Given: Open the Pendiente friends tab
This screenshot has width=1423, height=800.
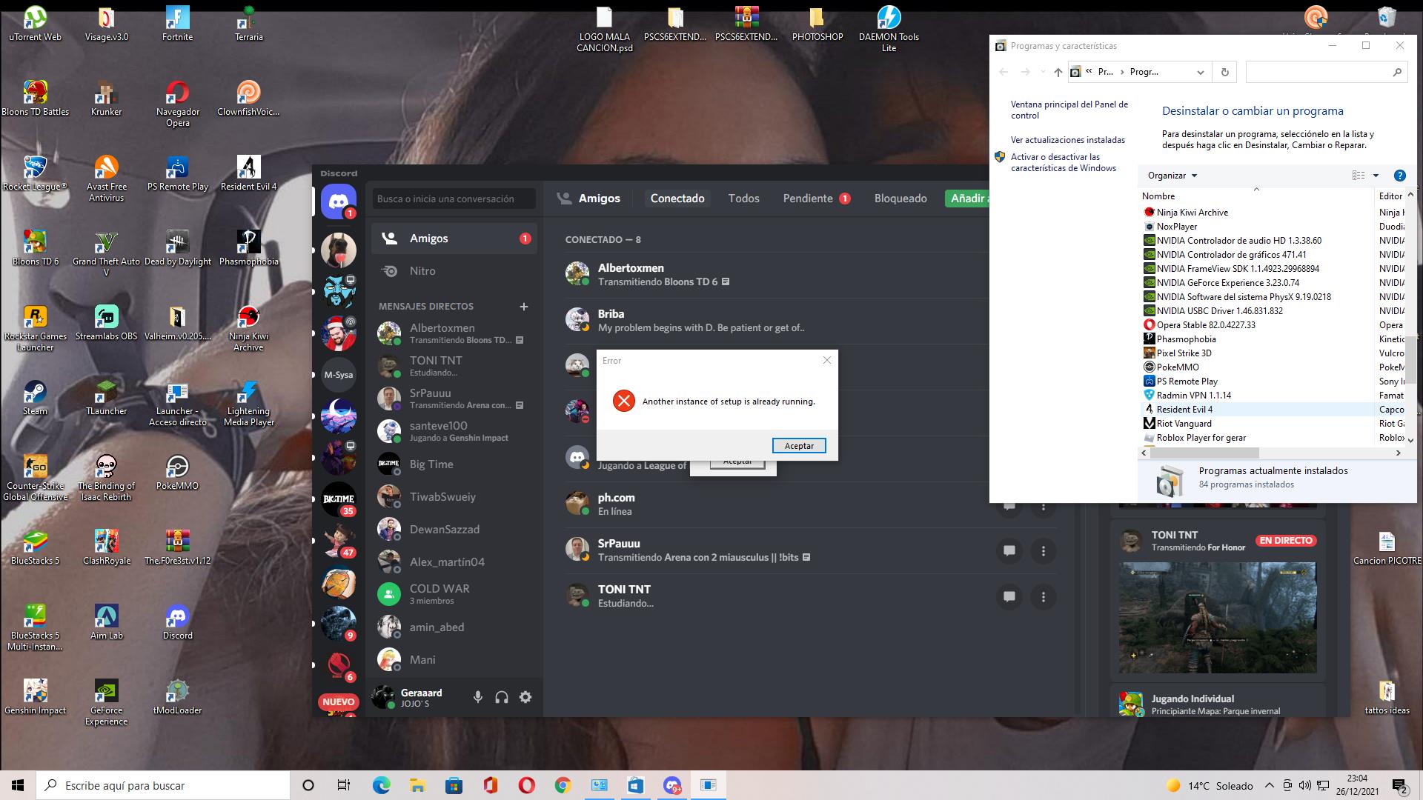Looking at the screenshot, I should (808, 199).
